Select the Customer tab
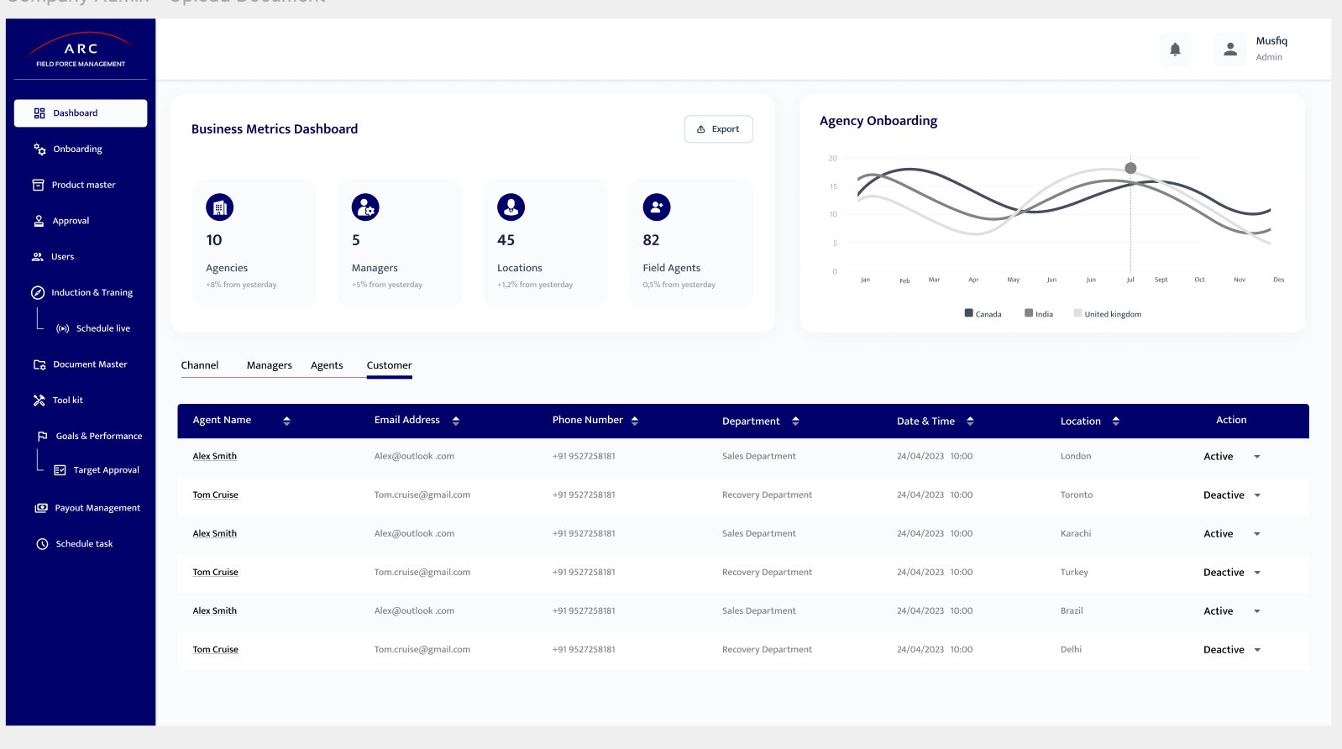 [x=389, y=365]
